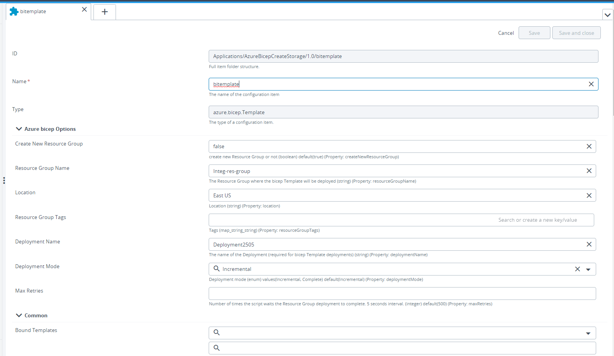614x356 pixels.
Task: Click the Bound Templates search icon
Action: (x=217, y=333)
